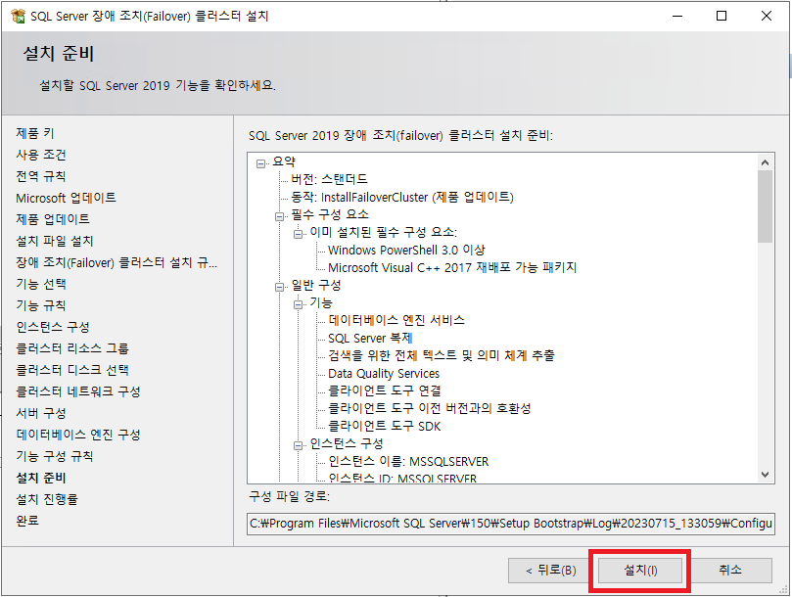
Task: Select the 완료 step
Action: (27, 521)
